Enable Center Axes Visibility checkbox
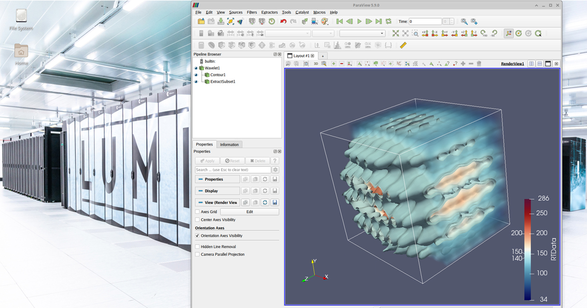 click(x=198, y=220)
